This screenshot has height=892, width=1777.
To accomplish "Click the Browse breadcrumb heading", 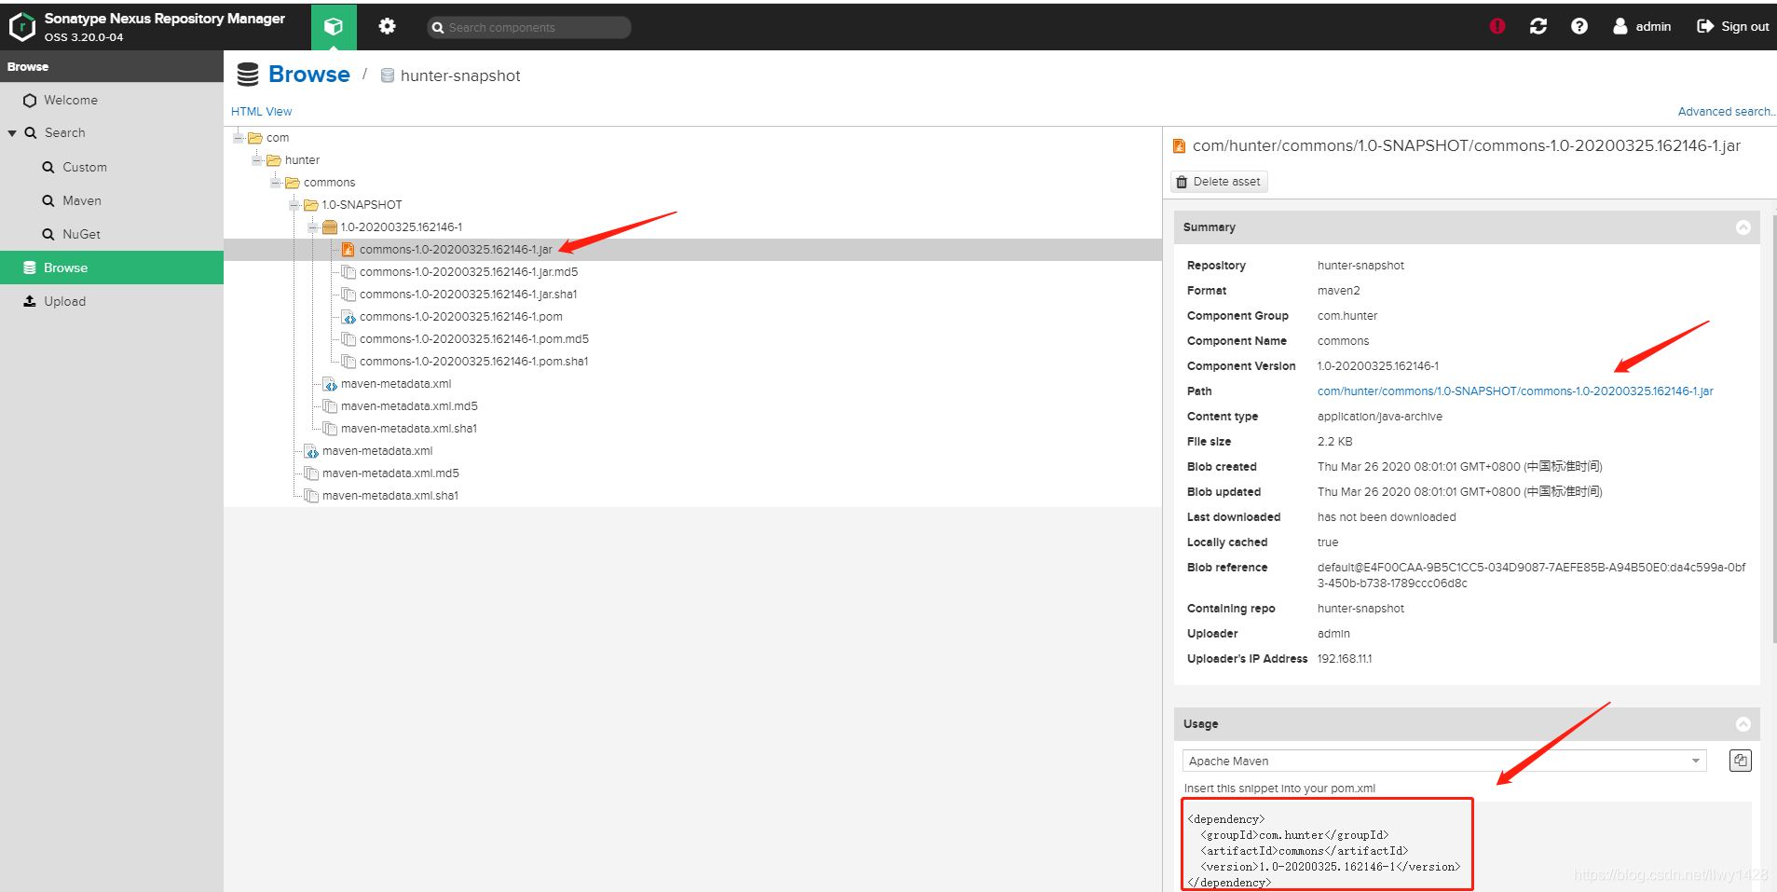I will tap(308, 75).
